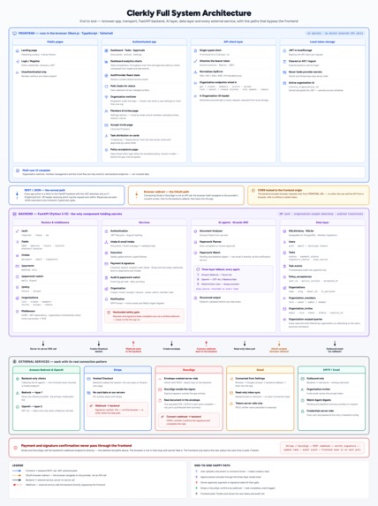This screenshot has width=378, height=506.
Task: Click the JWT in localStorage icon
Action: [284, 51]
